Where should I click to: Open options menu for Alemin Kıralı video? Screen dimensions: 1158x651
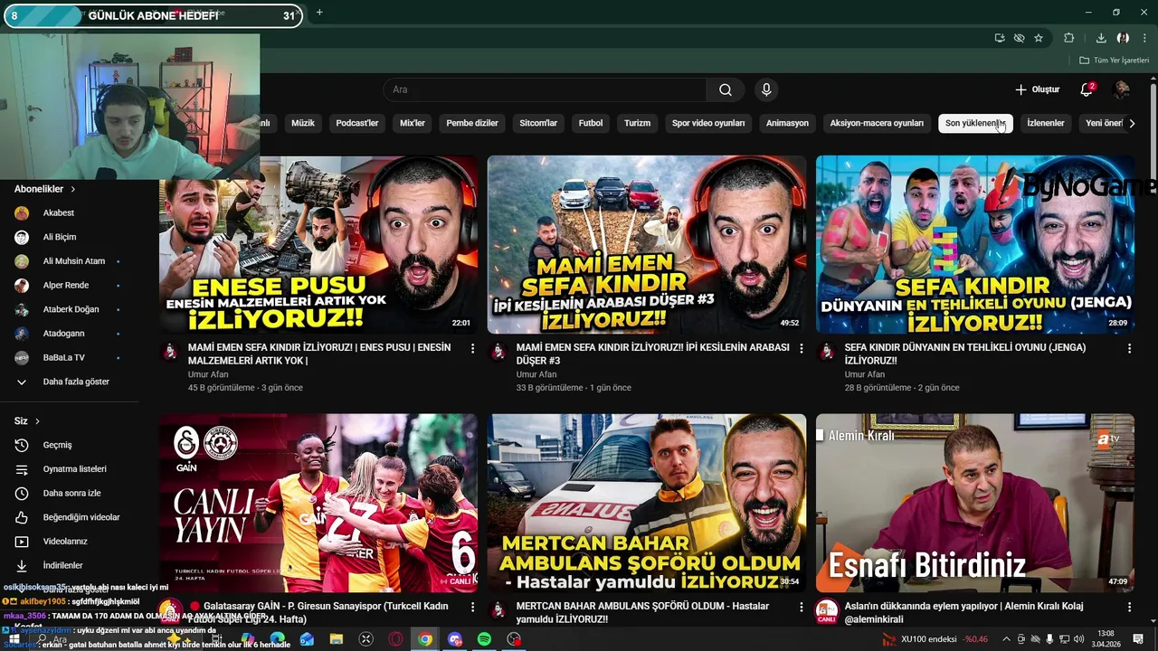tap(1129, 607)
